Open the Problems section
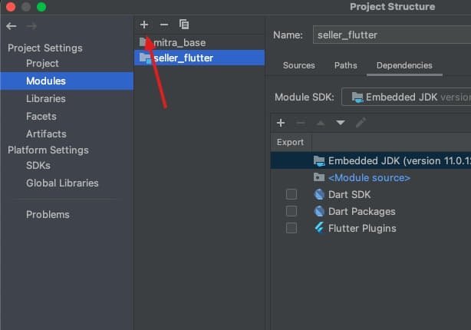 pyautogui.click(x=48, y=214)
